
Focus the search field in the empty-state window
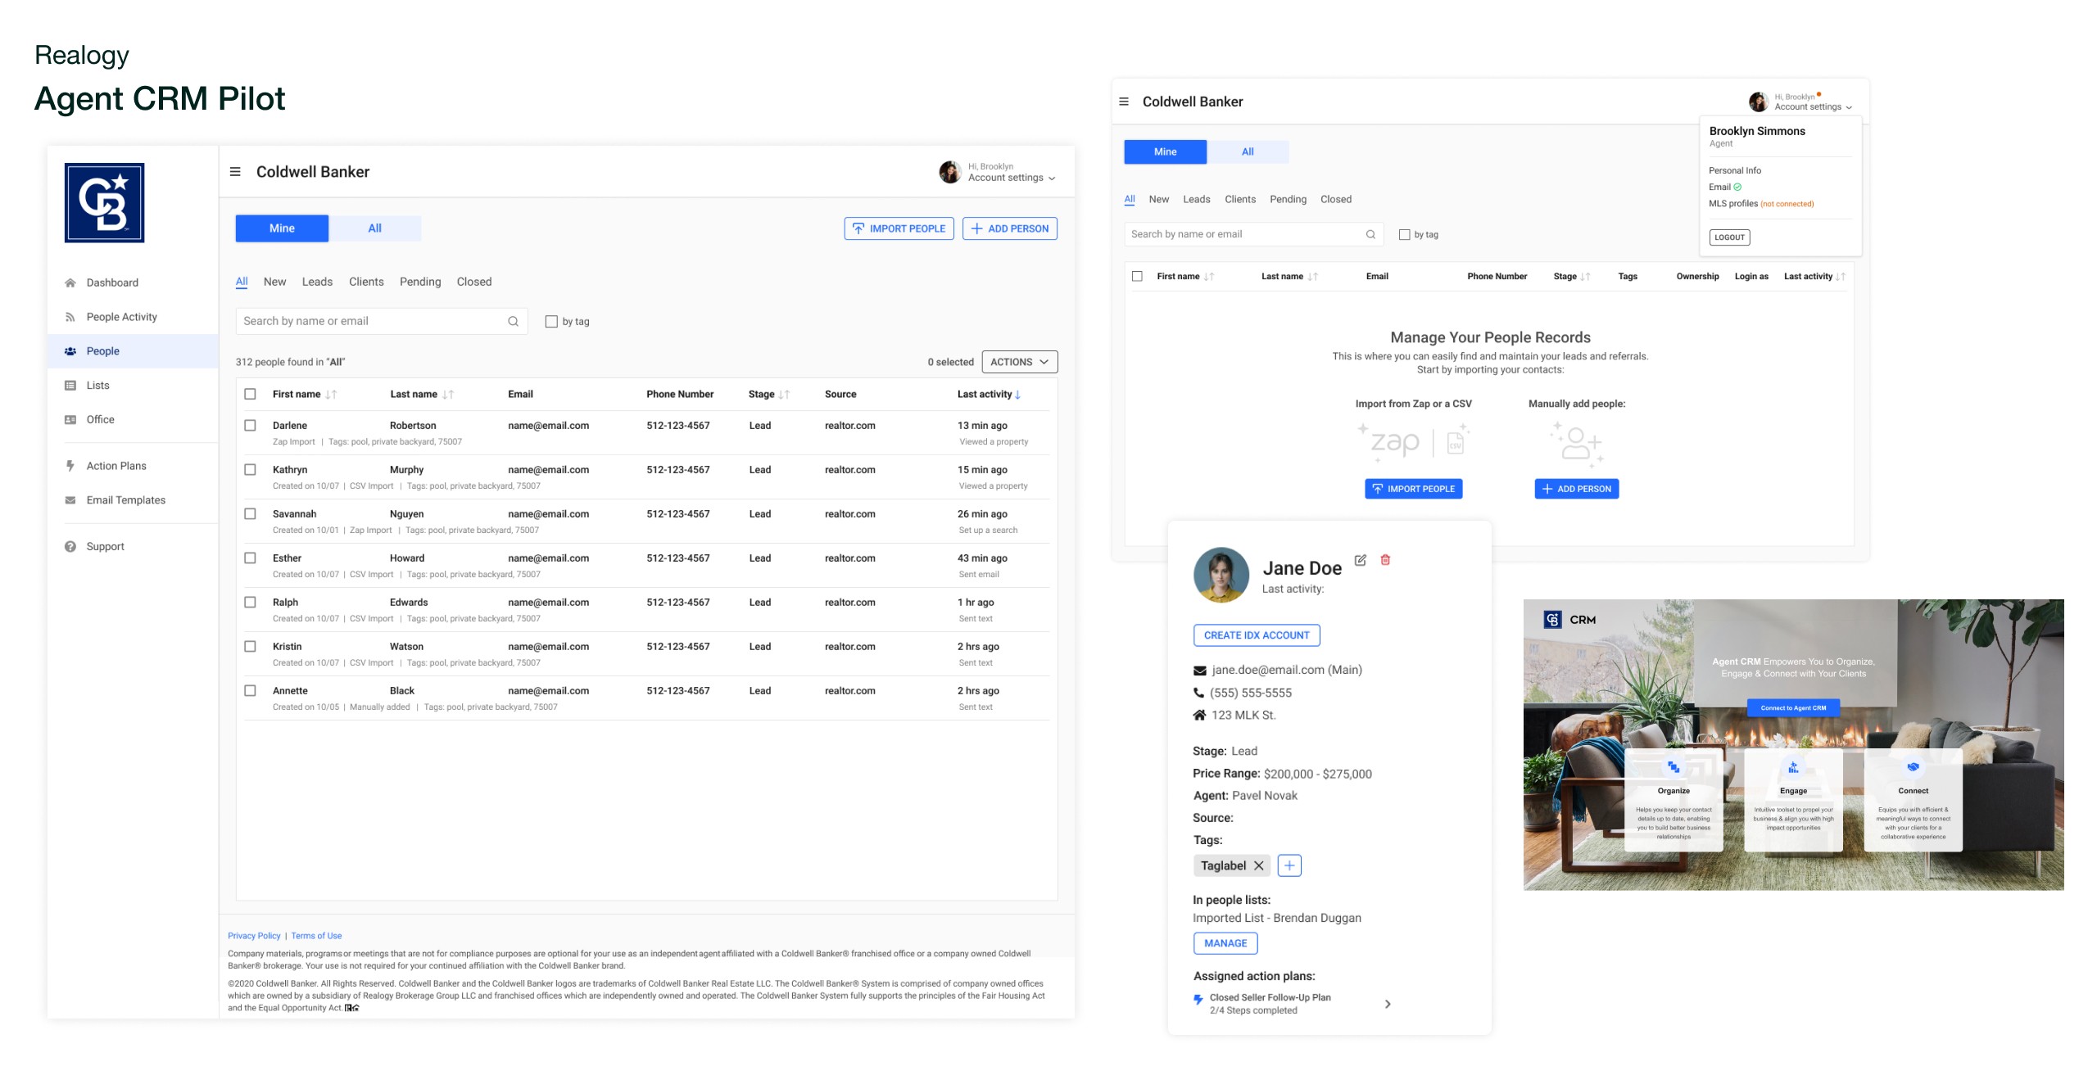pos(1254,234)
